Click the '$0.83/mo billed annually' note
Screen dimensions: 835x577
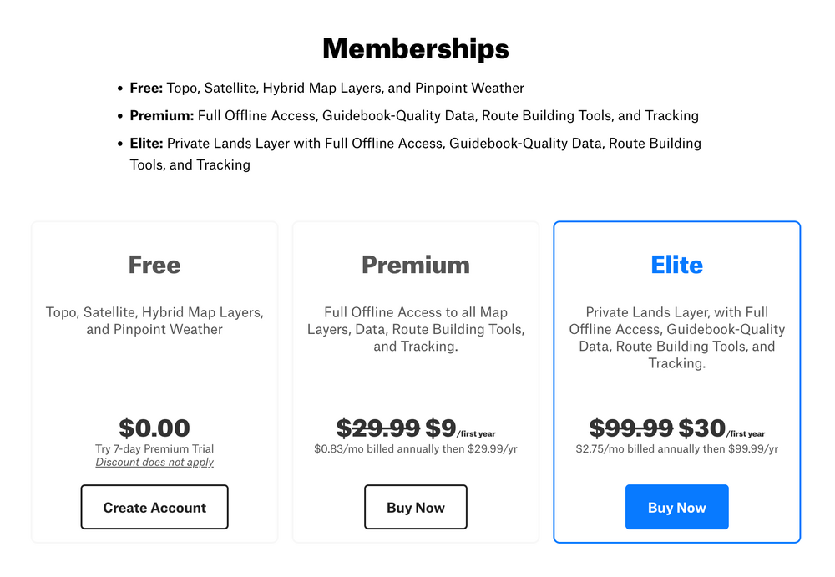(x=416, y=448)
